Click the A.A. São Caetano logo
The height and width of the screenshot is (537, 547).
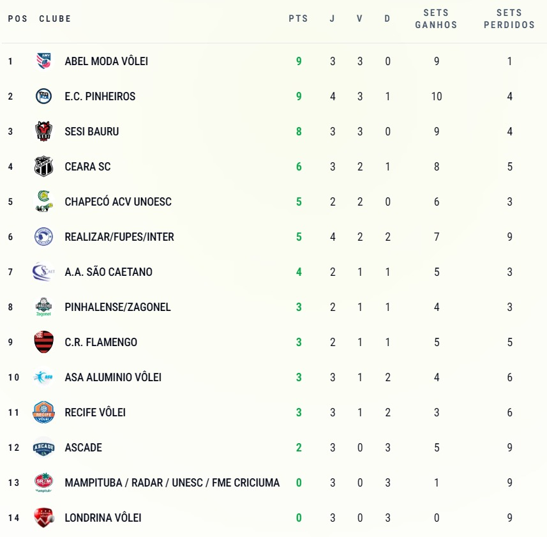tap(43, 272)
